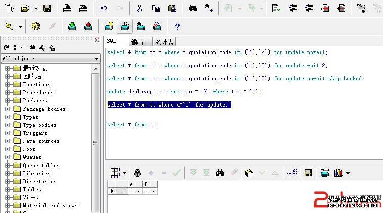Click the Cut scissors icon

coord(140,8)
